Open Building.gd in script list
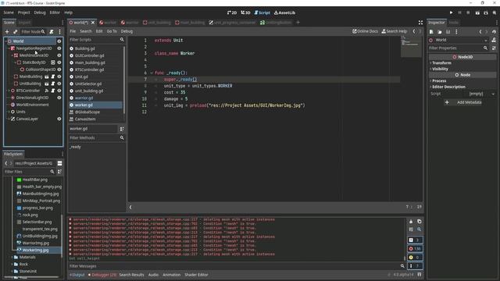Image resolution: width=500 pixels, height=281 pixels. [x=84, y=48]
